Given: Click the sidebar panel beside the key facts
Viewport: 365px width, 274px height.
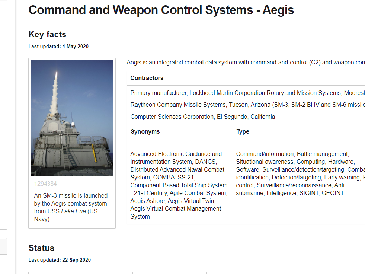Looking at the screenshot, I should pos(3,115).
